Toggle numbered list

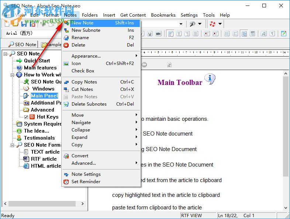235,34
